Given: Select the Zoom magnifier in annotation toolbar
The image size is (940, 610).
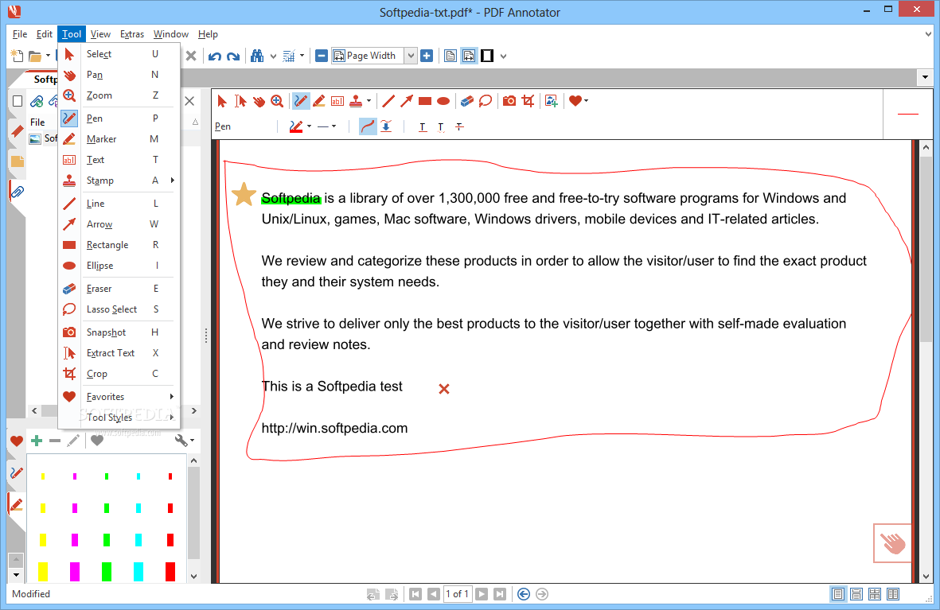Looking at the screenshot, I should (x=277, y=101).
